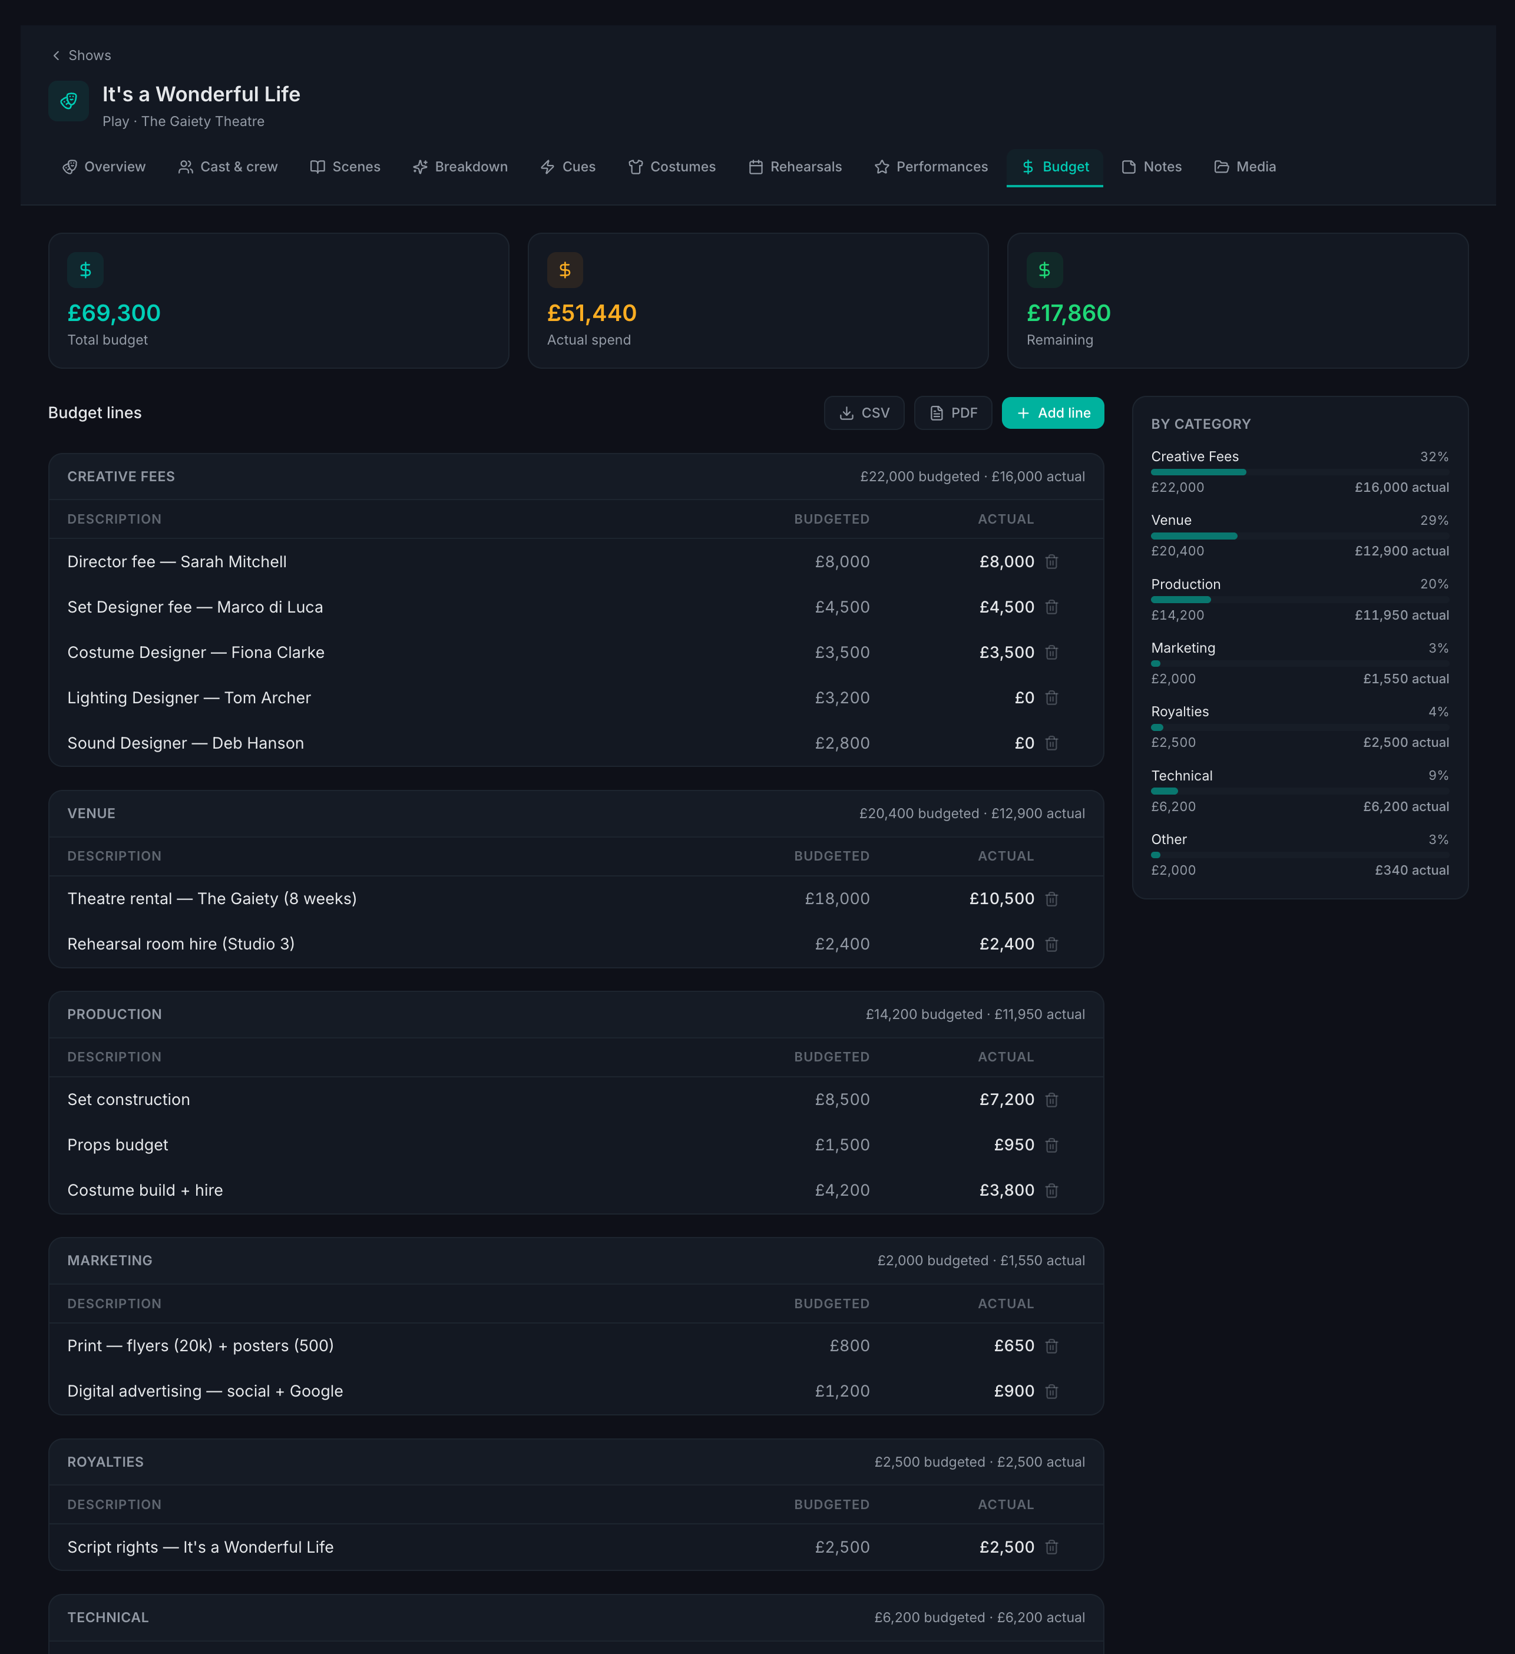Delete the Costume build + hire line
The height and width of the screenshot is (1654, 1515).
[x=1051, y=1190]
